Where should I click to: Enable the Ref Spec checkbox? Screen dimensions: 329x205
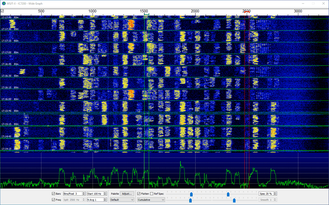pos(152,194)
